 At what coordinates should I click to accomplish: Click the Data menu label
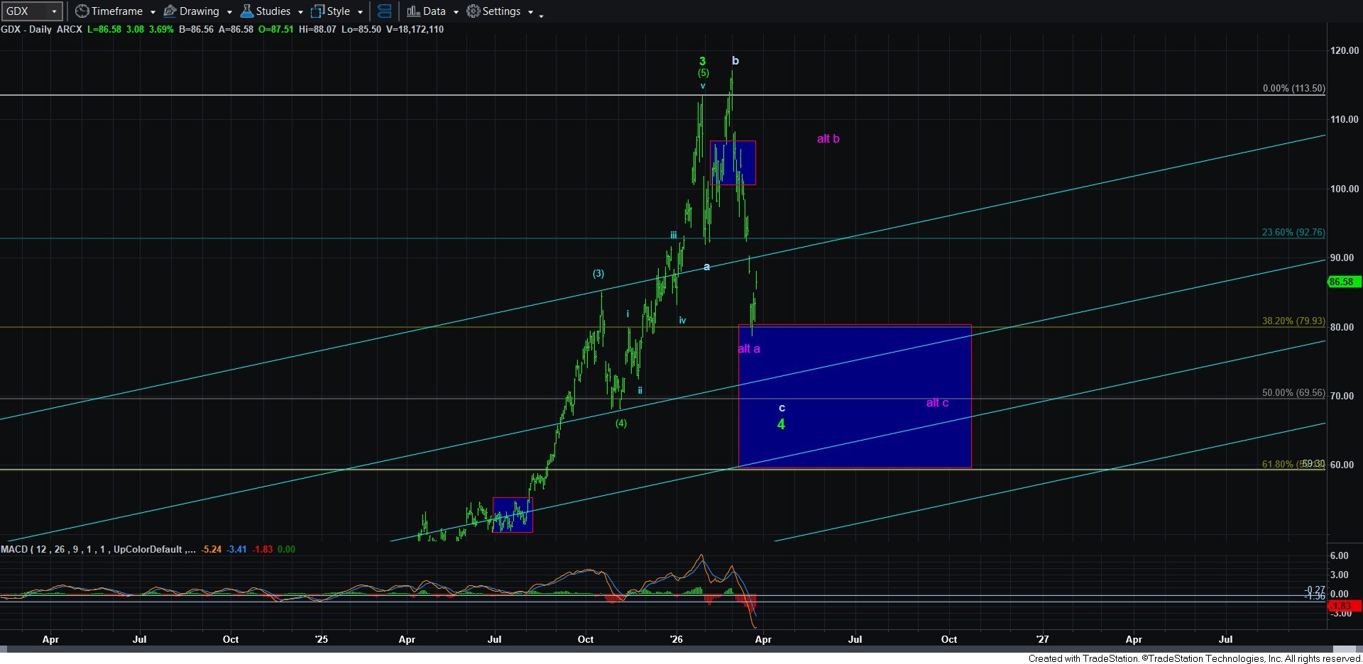click(434, 11)
